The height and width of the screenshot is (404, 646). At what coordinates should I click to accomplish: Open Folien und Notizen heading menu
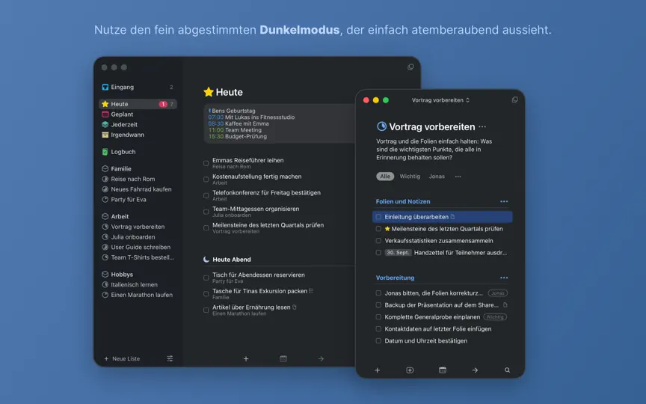pos(504,201)
